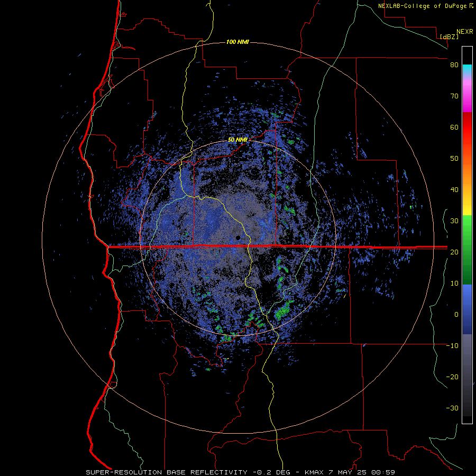
Task: Click the 0 dBZ scale value
Action: click(456, 315)
